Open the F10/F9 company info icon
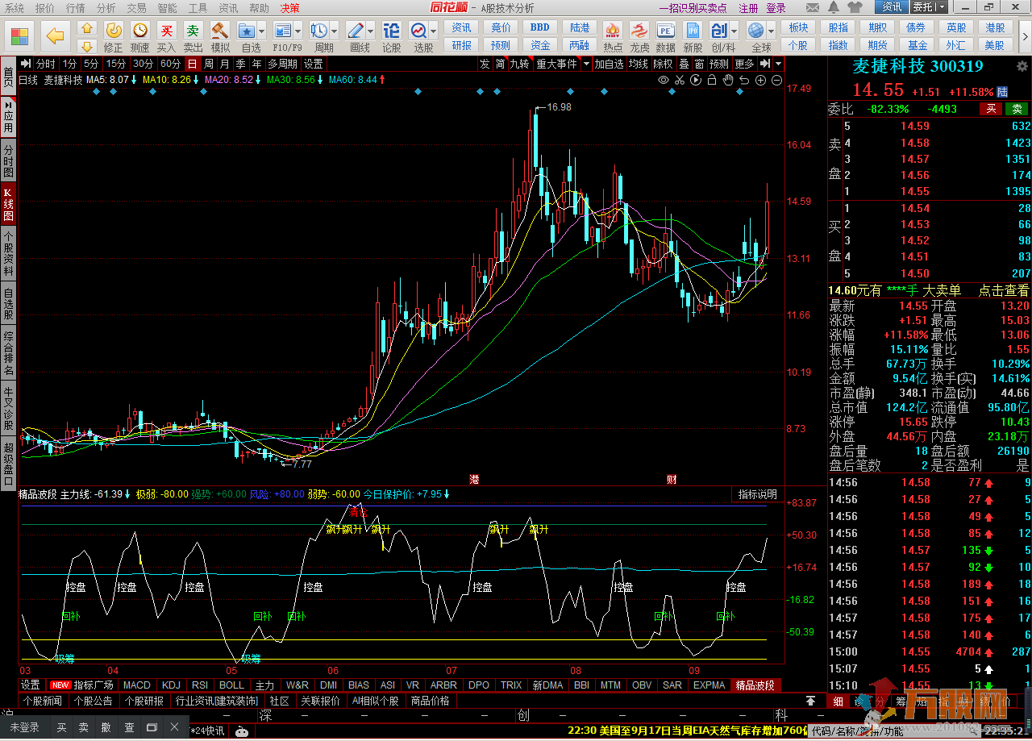This screenshot has height=741, width=1032. (283, 31)
